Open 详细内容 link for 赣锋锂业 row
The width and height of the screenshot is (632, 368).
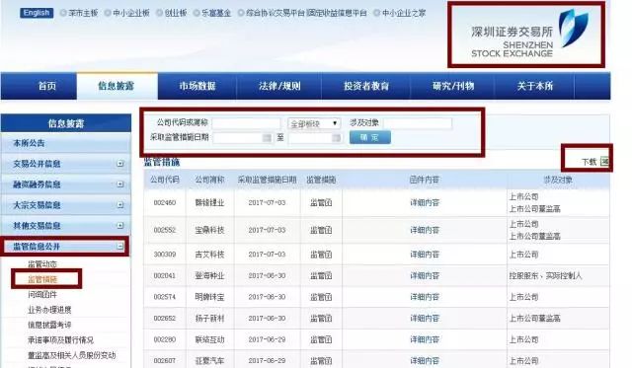click(x=425, y=202)
